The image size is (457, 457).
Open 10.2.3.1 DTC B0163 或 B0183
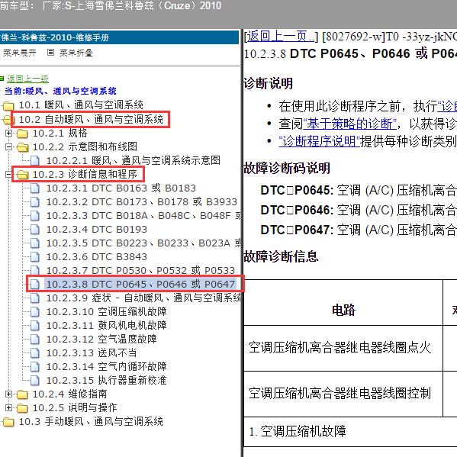pyautogui.click(x=121, y=188)
